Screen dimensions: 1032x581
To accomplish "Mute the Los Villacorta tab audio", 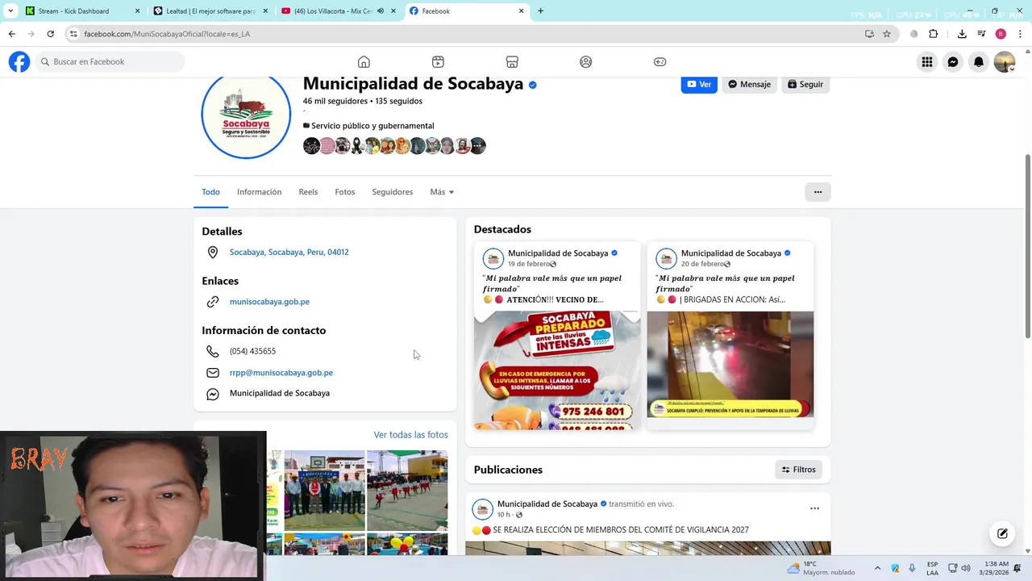I will coord(381,11).
